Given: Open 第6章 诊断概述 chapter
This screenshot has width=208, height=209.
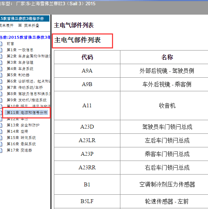Looking at the screenshot, I should [x=29, y=81].
